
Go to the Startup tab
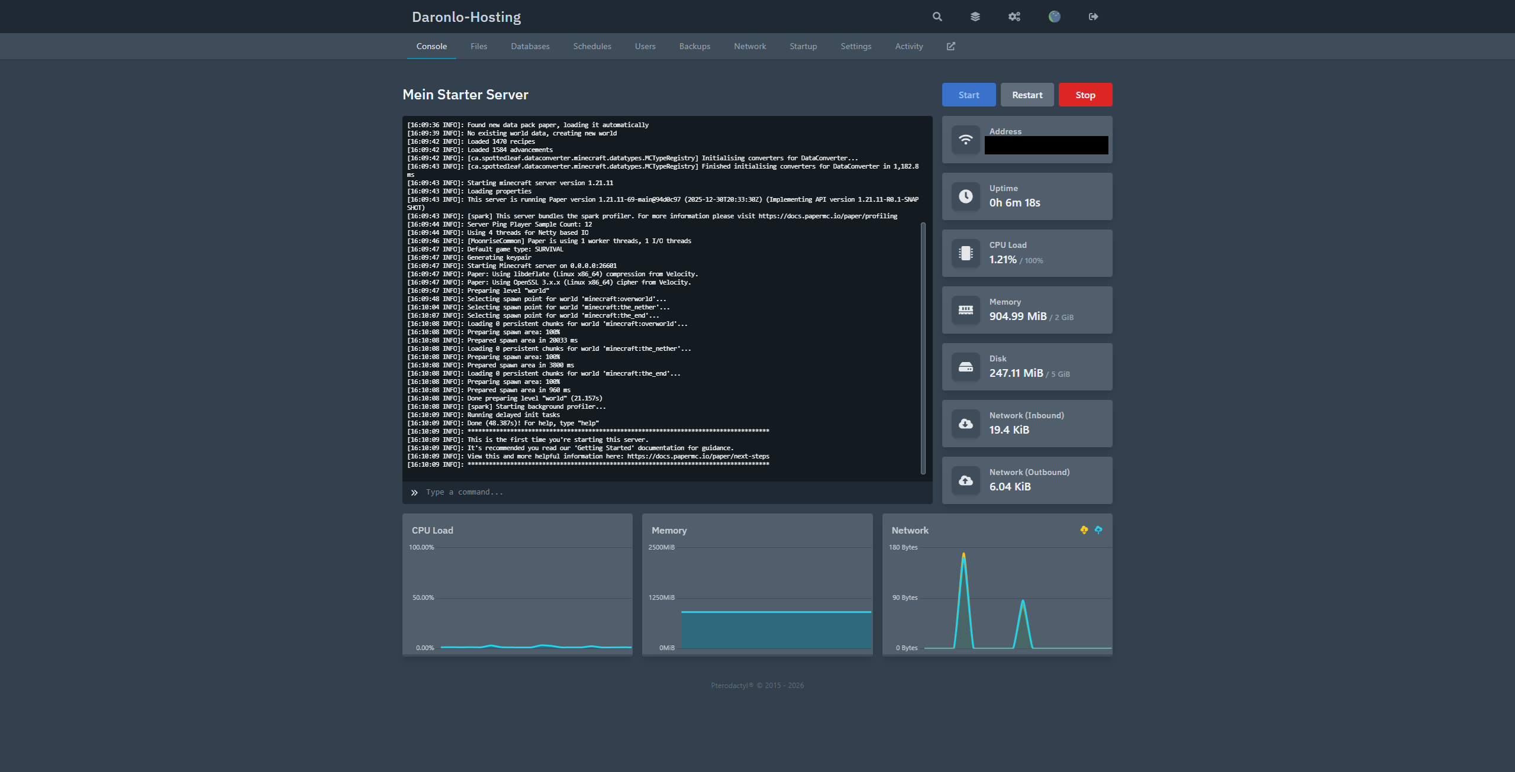(x=803, y=46)
